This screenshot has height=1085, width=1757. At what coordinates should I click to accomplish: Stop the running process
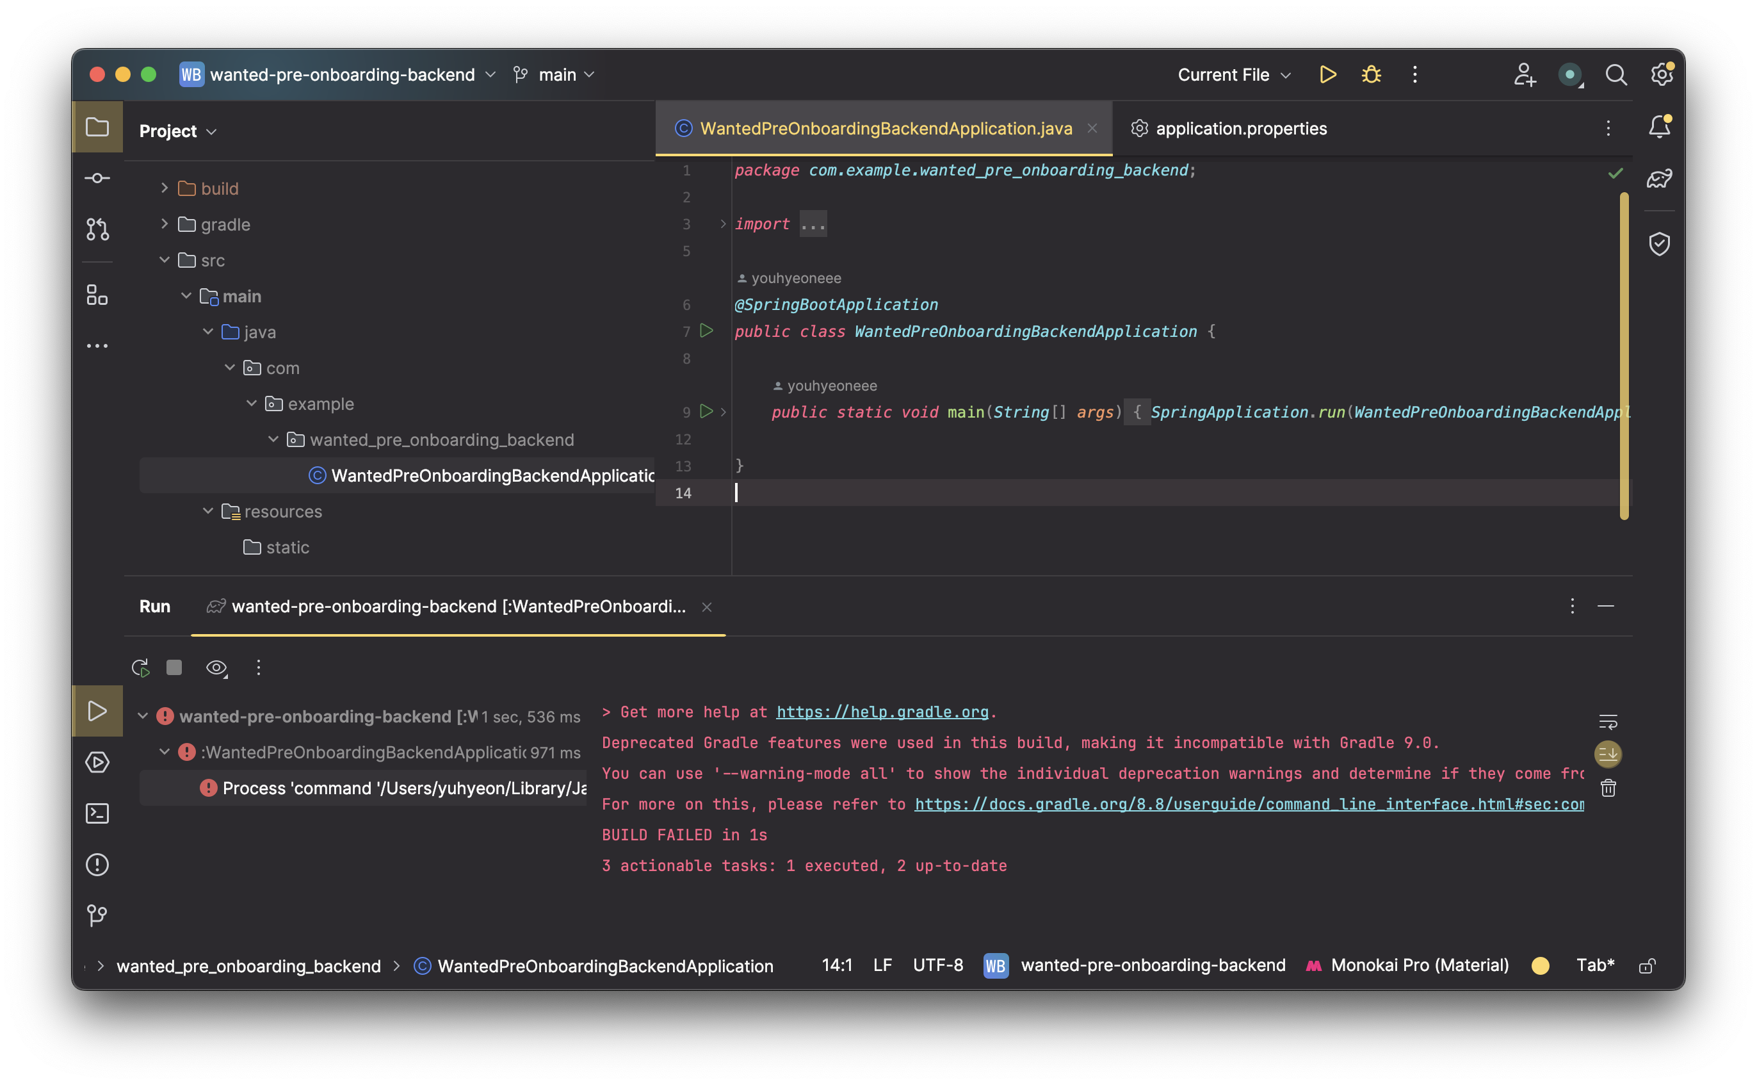174,668
